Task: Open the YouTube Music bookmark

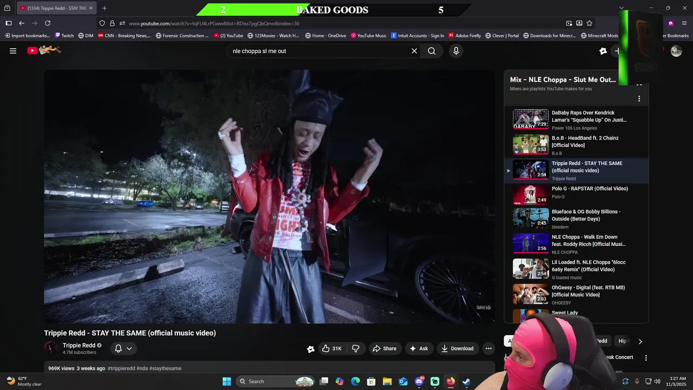Action: pos(368,36)
